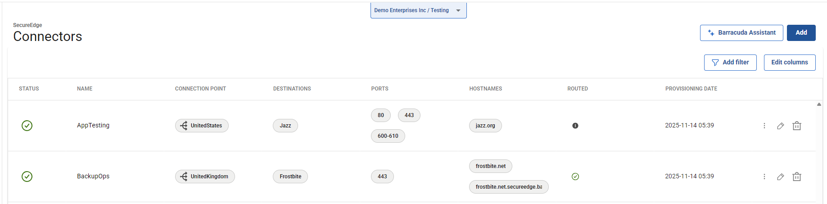Click the edit pencil icon for BackupOps
The image size is (827, 204).
tap(780, 177)
